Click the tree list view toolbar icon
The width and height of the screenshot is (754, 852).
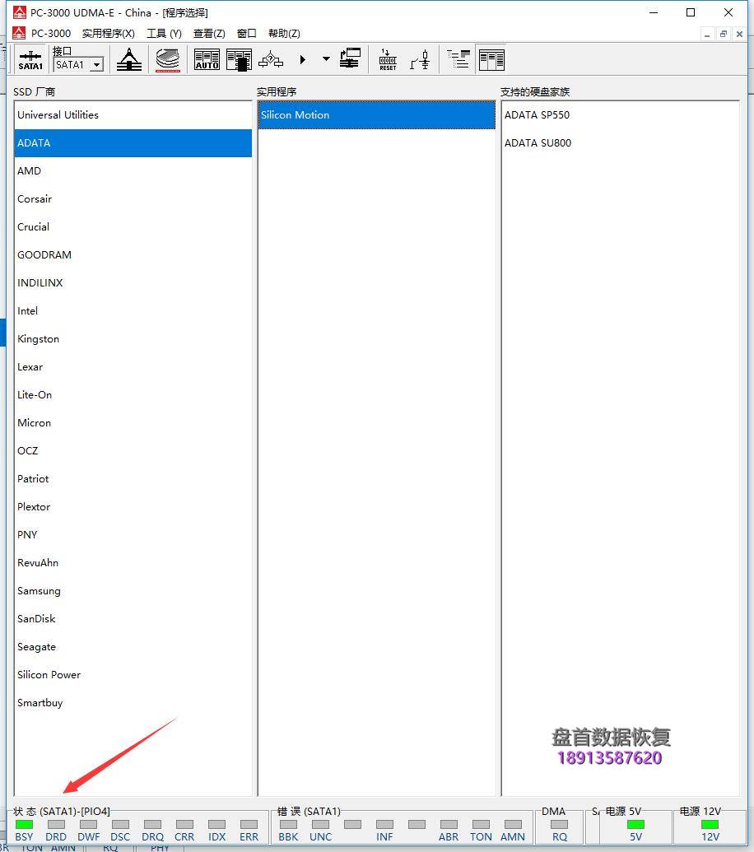click(458, 59)
